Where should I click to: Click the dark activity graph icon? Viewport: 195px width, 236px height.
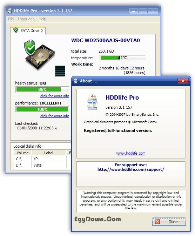click(x=60, y=71)
